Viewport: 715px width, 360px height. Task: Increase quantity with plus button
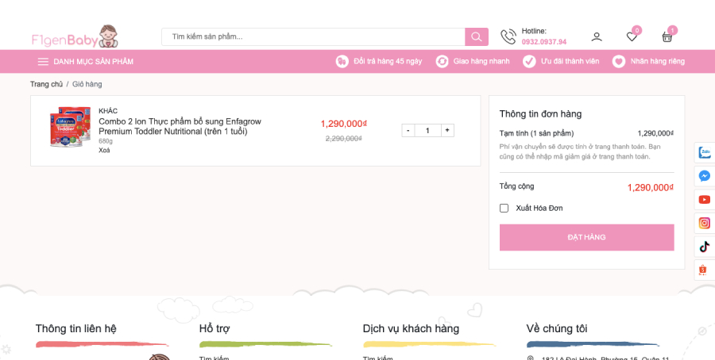point(447,131)
